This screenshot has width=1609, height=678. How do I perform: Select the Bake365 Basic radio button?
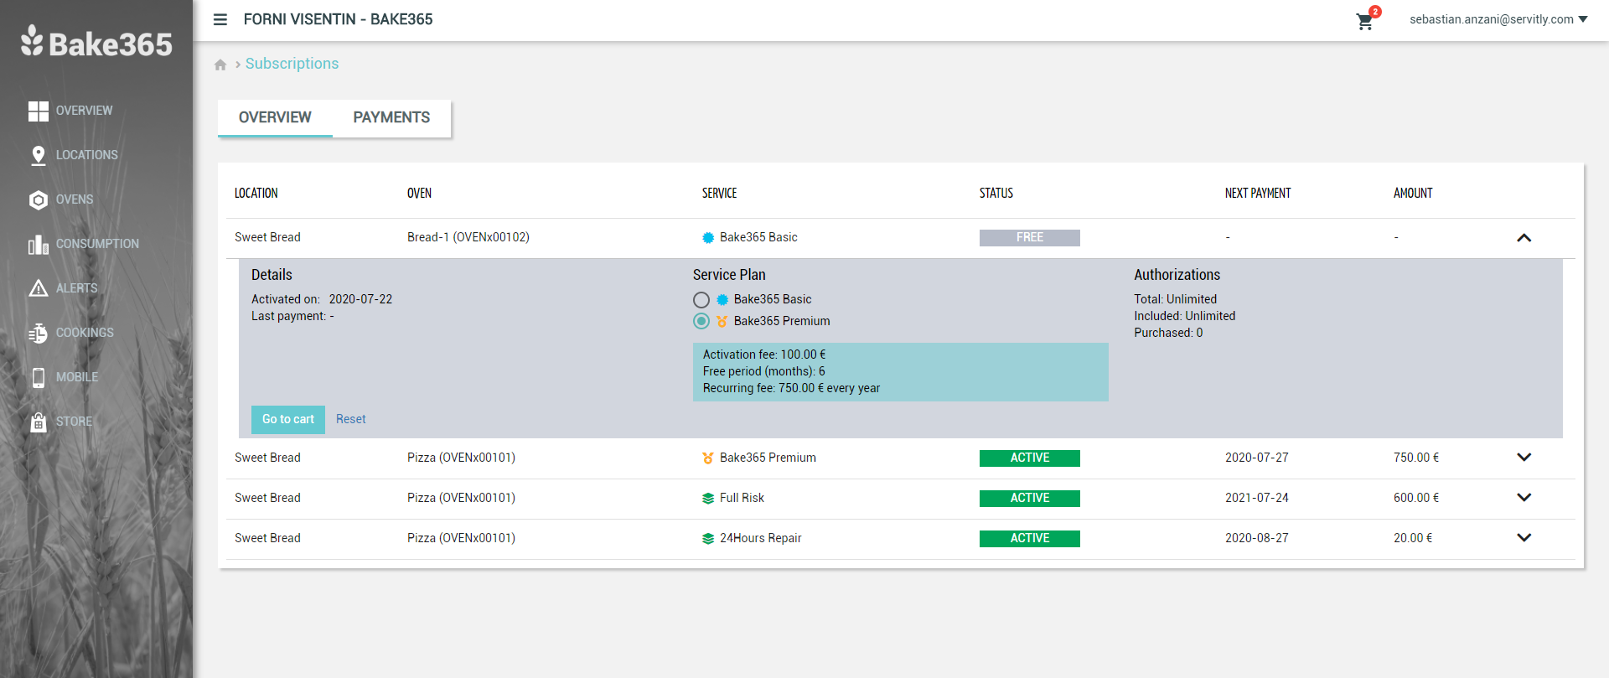pos(701,300)
